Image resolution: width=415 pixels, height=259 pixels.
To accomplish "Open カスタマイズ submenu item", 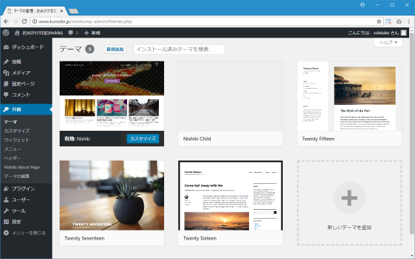I will 17,131.
